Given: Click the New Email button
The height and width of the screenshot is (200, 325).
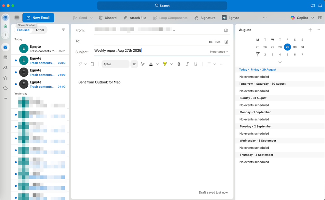Looking at the screenshot, I should coord(38,18).
